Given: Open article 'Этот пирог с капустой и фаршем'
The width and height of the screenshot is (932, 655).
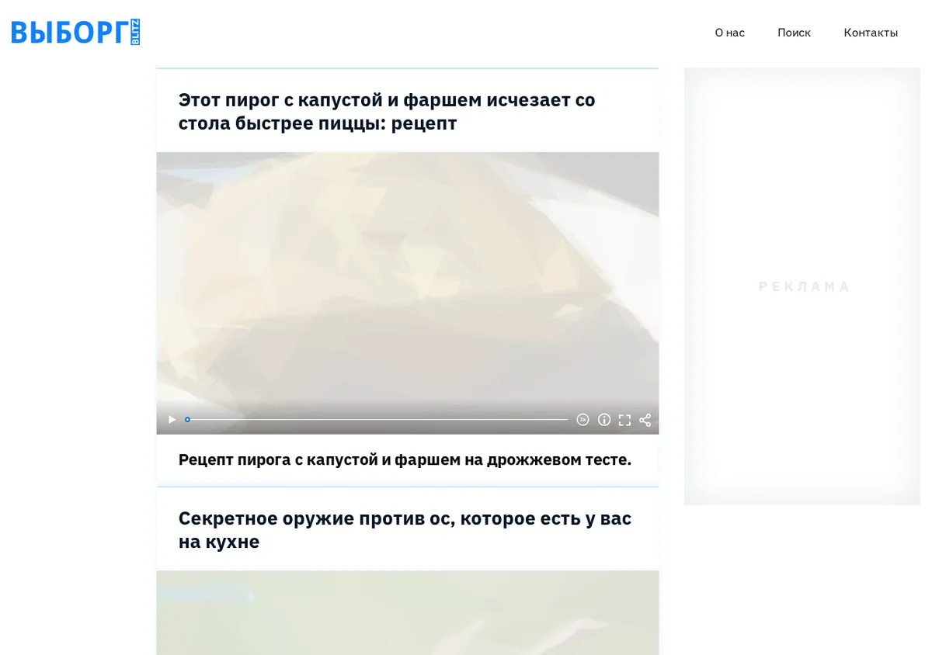Looking at the screenshot, I should click(x=387, y=111).
